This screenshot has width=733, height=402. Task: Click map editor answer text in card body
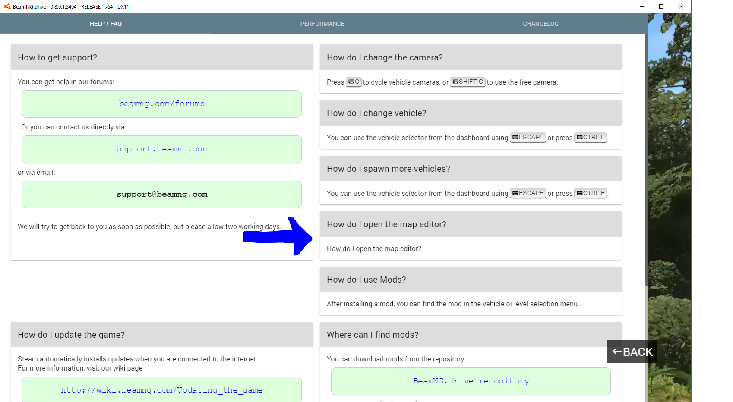(374, 249)
